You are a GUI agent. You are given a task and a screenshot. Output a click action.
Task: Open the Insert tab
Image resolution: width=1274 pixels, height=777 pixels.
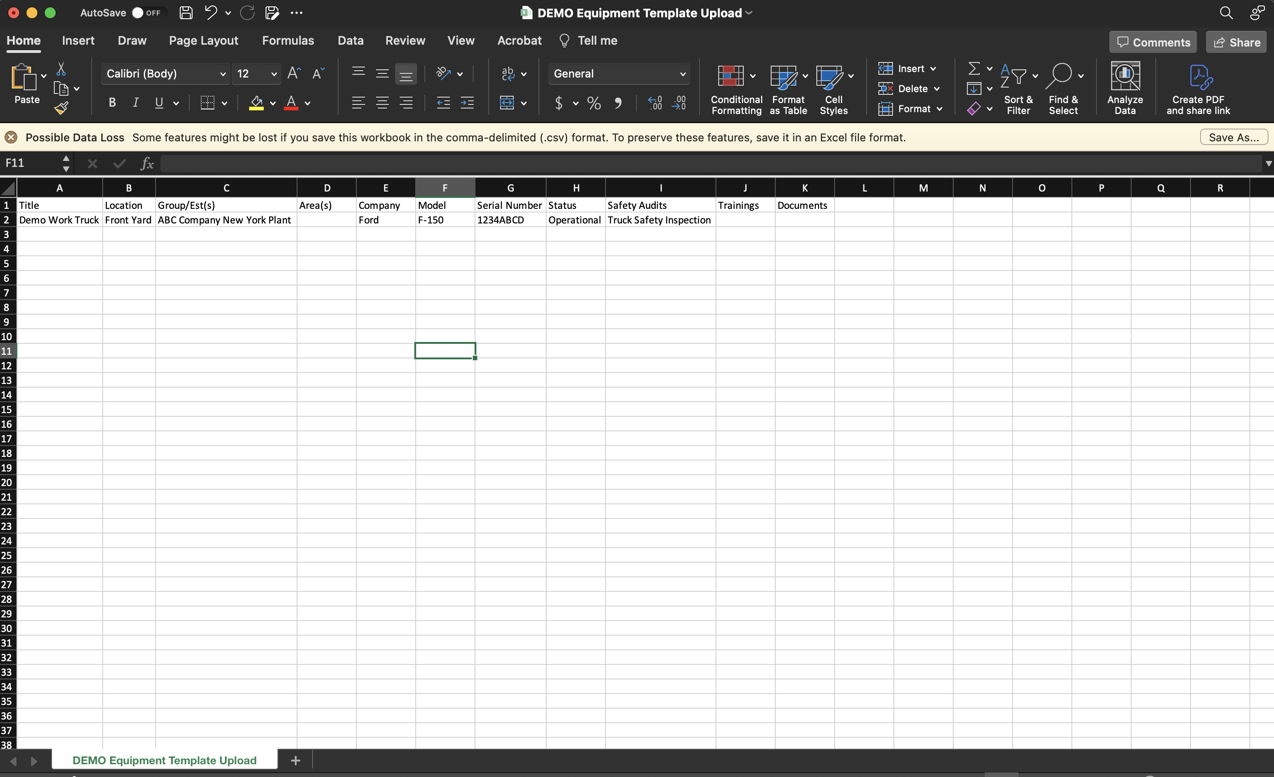(78, 40)
